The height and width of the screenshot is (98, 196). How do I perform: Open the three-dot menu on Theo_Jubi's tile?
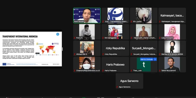(155, 59)
